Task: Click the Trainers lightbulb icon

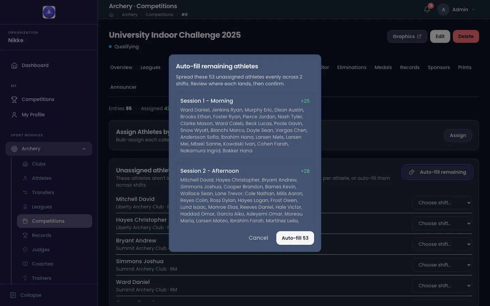Action: click(25, 278)
